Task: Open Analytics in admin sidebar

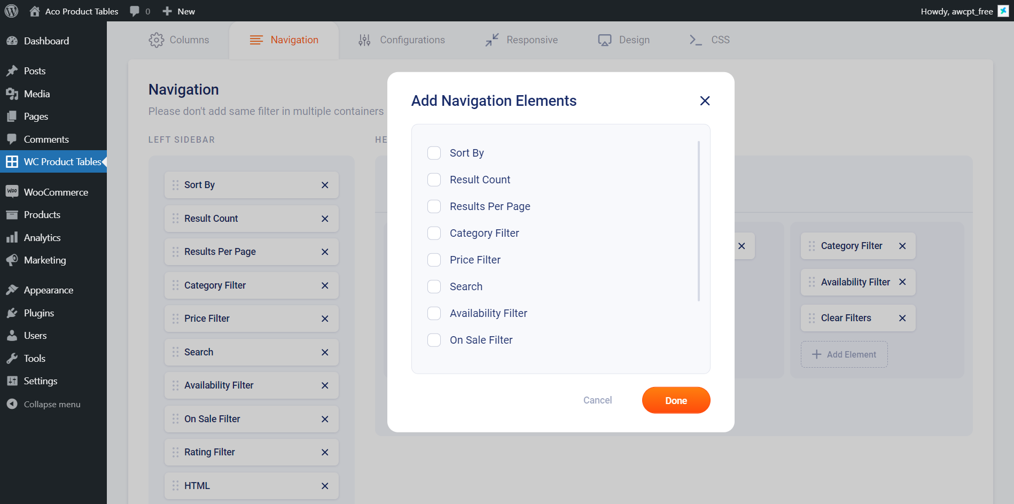Action: pos(53,238)
